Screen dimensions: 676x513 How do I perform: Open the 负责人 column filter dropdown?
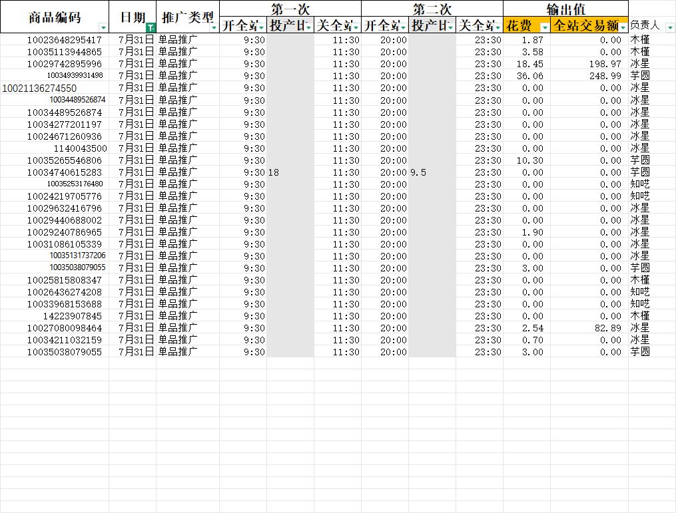click(669, 28)
